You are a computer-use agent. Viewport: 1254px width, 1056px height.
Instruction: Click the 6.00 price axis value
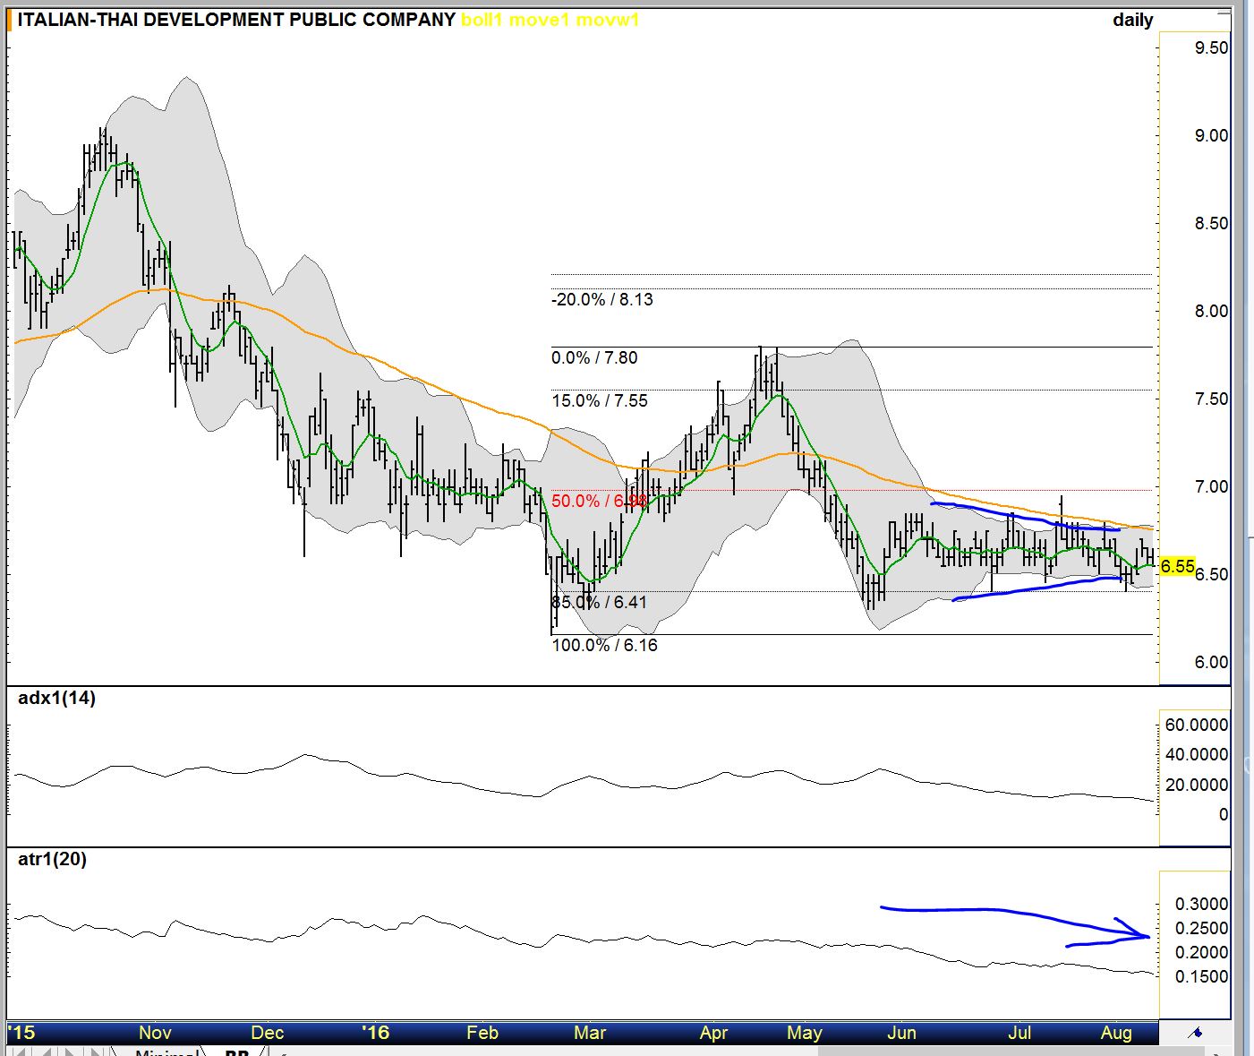(1211, 662)
